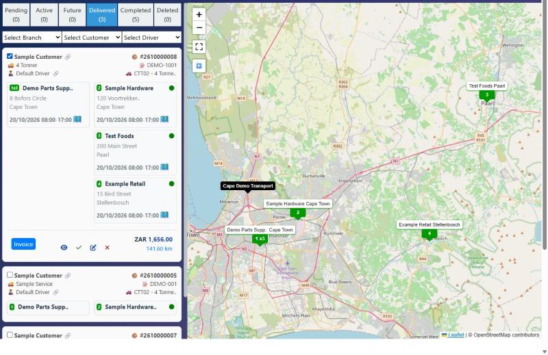The image size is (548, 355).
Task: Open map icon for Sample Hardware stop in order #2610000008
Action: (164, 120)
